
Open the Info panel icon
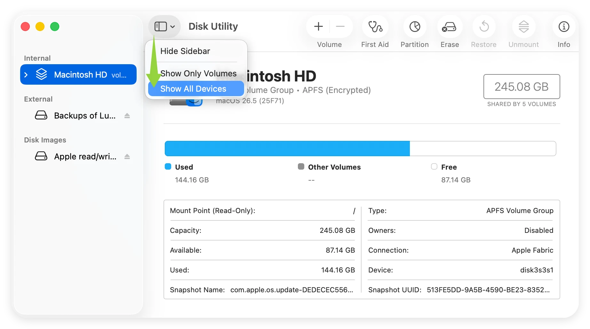564,27
